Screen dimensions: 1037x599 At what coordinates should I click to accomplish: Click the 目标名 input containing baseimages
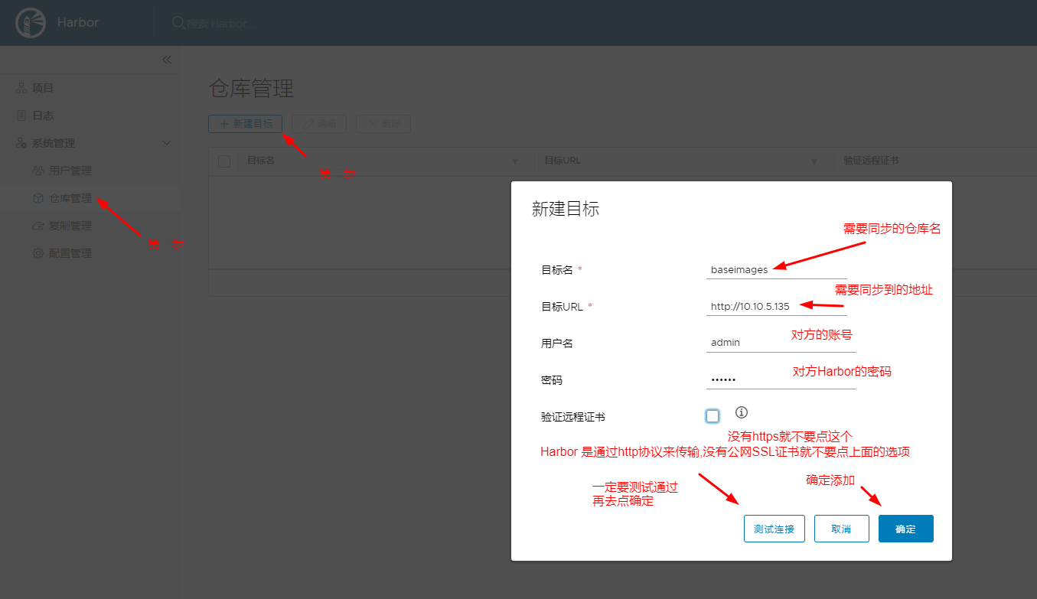[777, 269]
